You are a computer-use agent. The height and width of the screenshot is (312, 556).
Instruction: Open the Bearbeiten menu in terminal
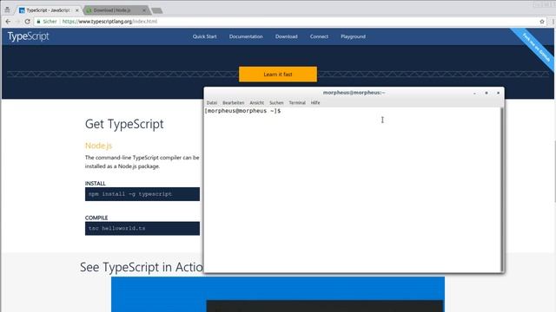pyautogui.click(x=234, y=102)
